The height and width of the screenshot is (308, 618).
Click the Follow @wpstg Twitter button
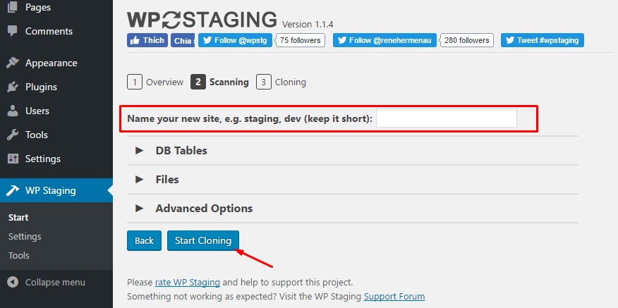click(235, 40)
